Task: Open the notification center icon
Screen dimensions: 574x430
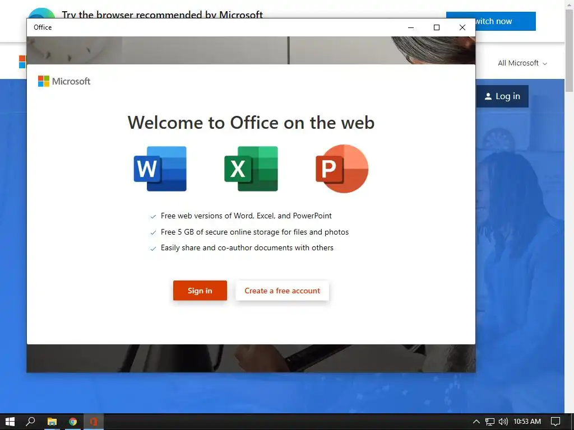Action: click(556, 422)
